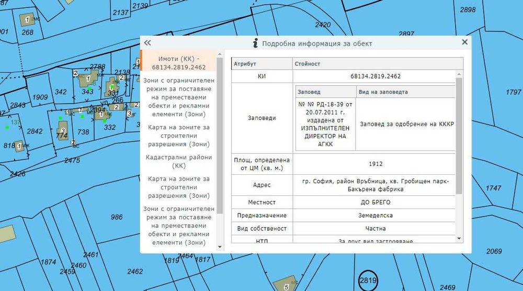Select parcel 268 on the map
This screenshot has height=291, width=523.
(x=27, y=32)
